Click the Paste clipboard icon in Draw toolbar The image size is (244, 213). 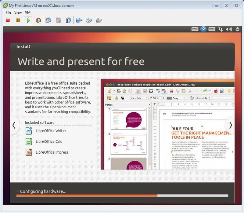[x=184, y=91]
